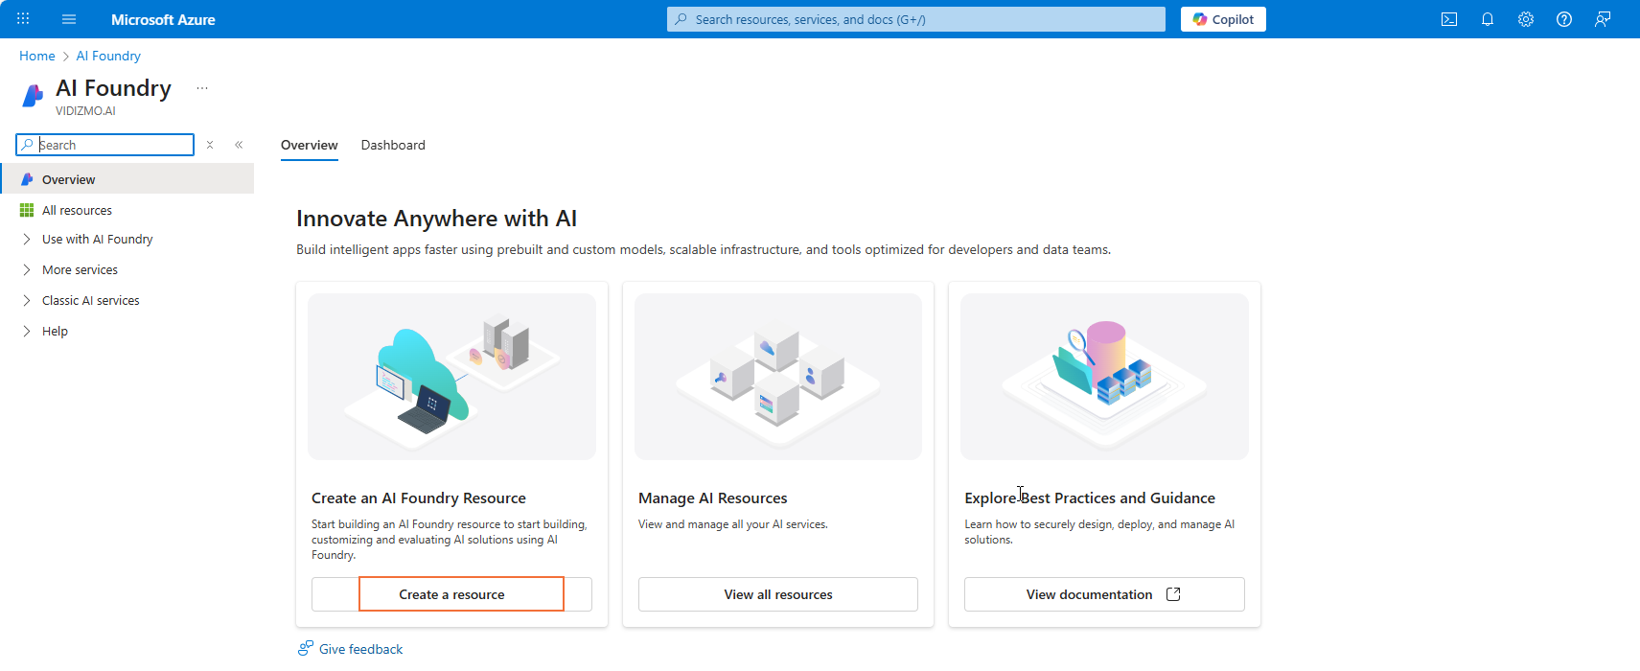Click the Create a resource button
The image size is (1640, 671).
(451, 594)
